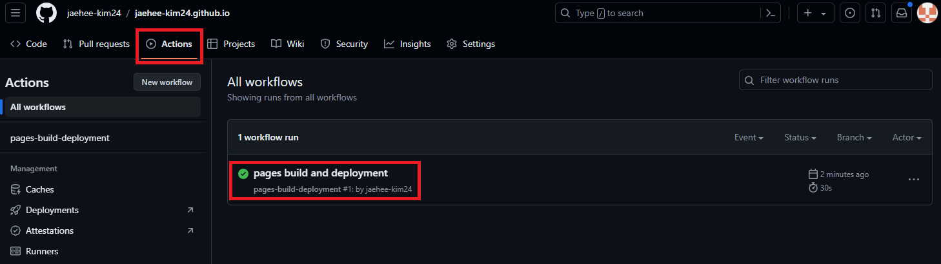941x264 pixels.
Task: Open the Create new plus dropdown
Action: click(816, 13)
